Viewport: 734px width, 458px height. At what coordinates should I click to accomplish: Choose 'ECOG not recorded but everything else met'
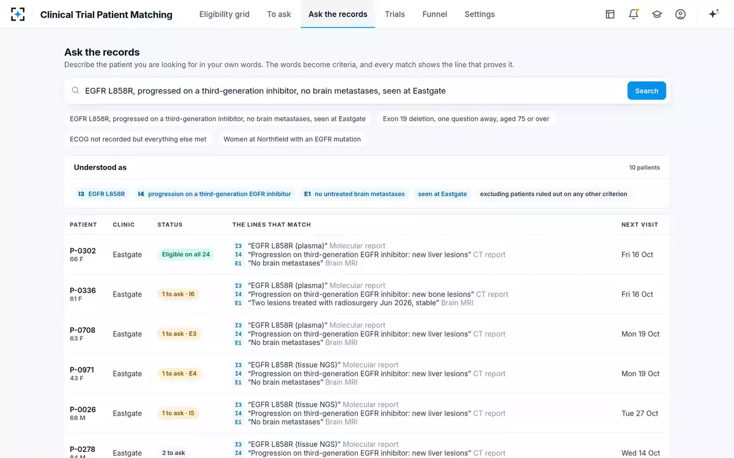[138, 139]
